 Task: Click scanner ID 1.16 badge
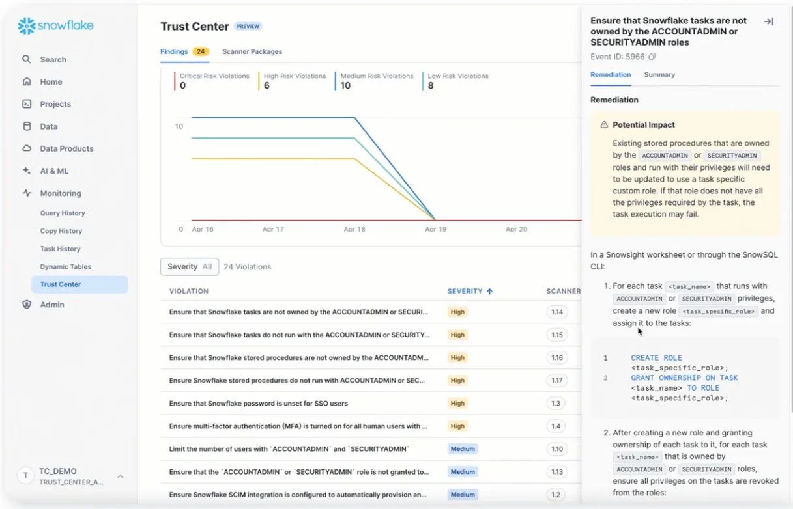click(x=557, y=357)
